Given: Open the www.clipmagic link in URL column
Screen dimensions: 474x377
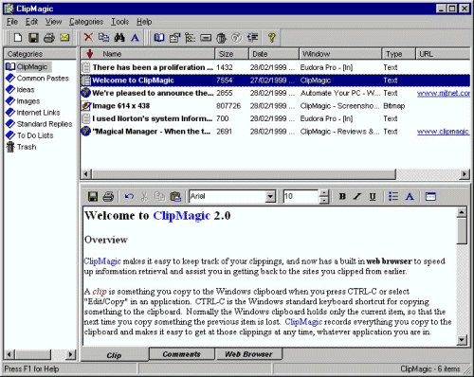Looking at the screenshot, I should 443,132.
